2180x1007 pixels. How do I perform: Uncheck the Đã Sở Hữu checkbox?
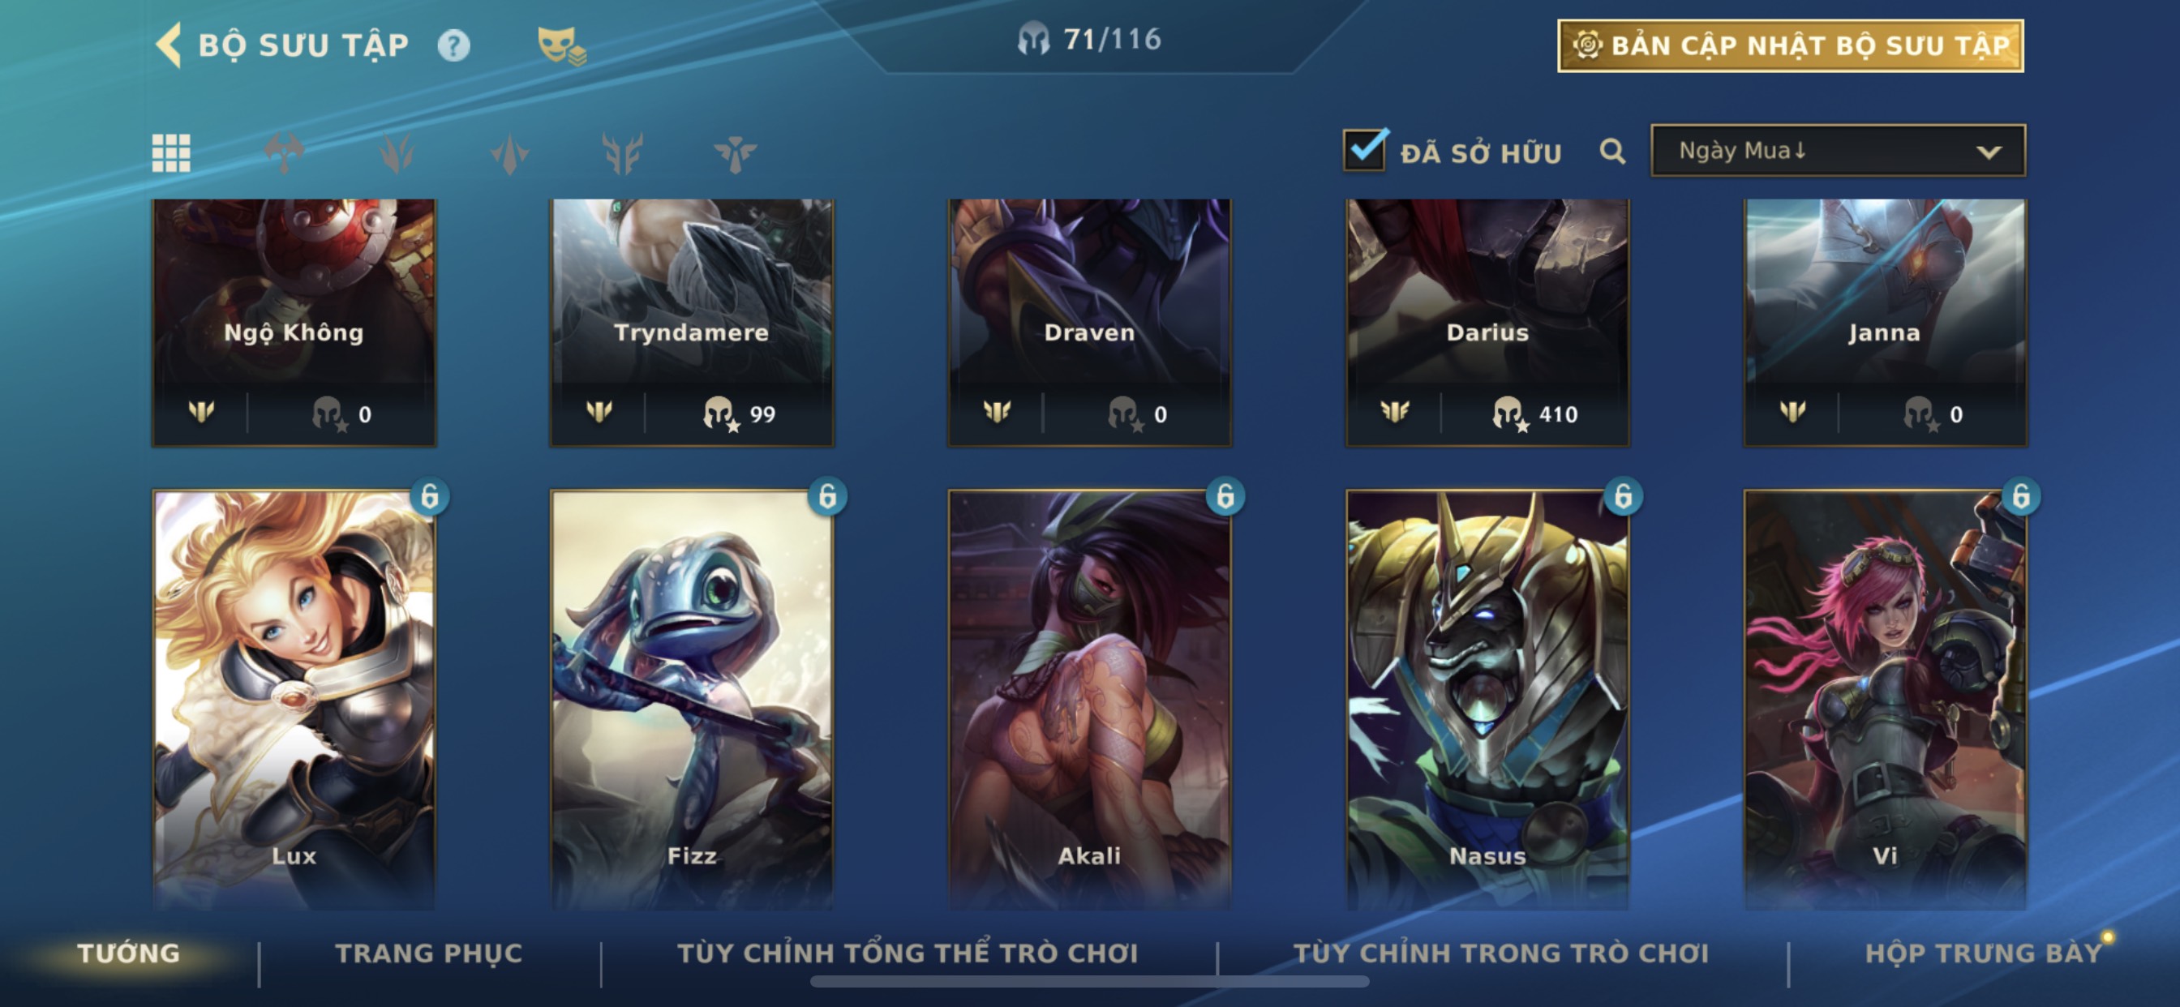click(1364, 151)
